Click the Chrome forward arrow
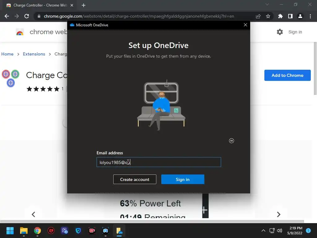The image size is (317, 238). 17,16
